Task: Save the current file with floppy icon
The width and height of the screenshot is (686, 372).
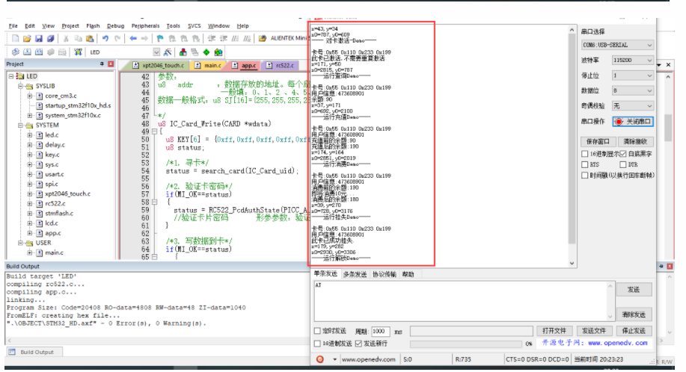Action: pyautogui.click(x=39, y=38)
